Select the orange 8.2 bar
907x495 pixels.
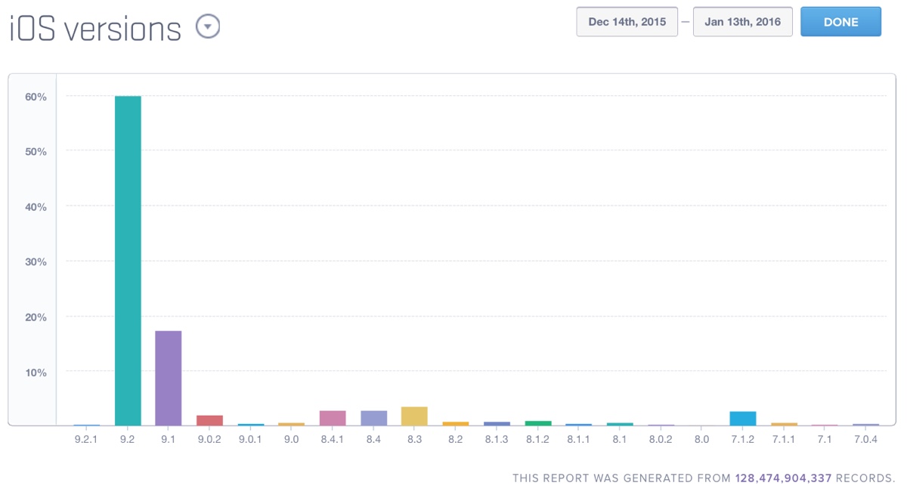tap(456, 423)
